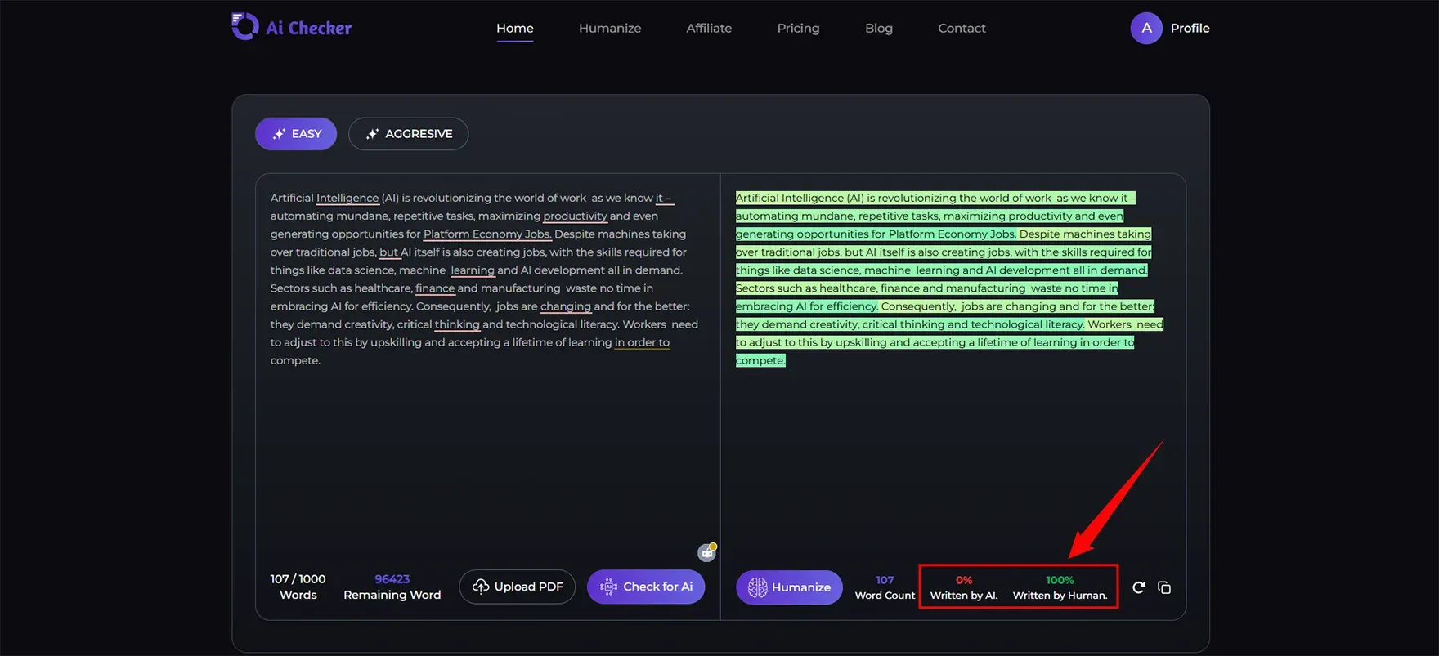Open the Profile link
The height and width of the screenshot is (656, 1439).
pyautogui.click(x=1190, y=28)
